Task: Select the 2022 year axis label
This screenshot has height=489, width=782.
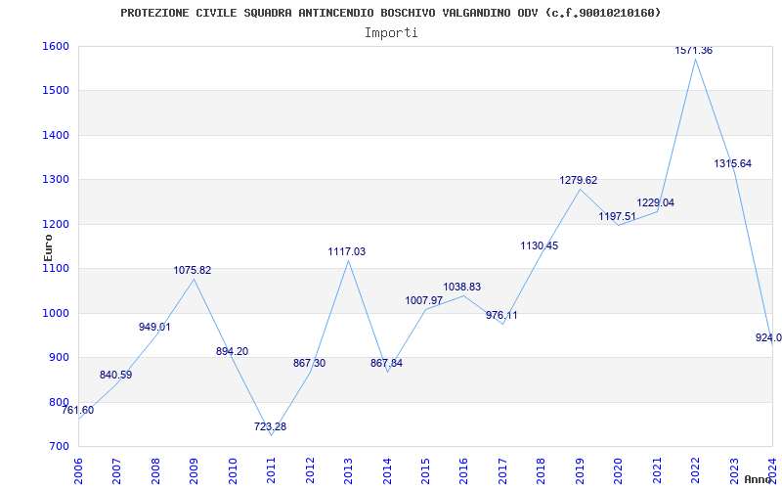Action: 695,468
